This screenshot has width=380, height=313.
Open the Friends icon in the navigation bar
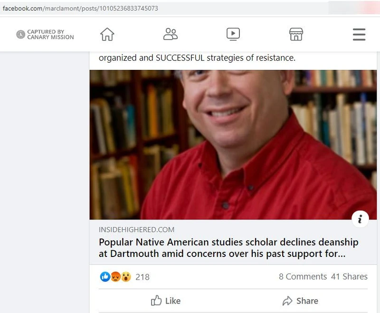pos(170,34)
